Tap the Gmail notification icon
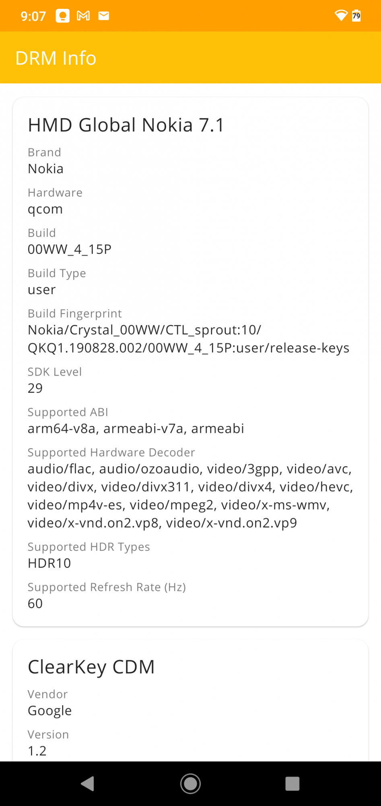 pyautogui.click(x=83, y=16)
